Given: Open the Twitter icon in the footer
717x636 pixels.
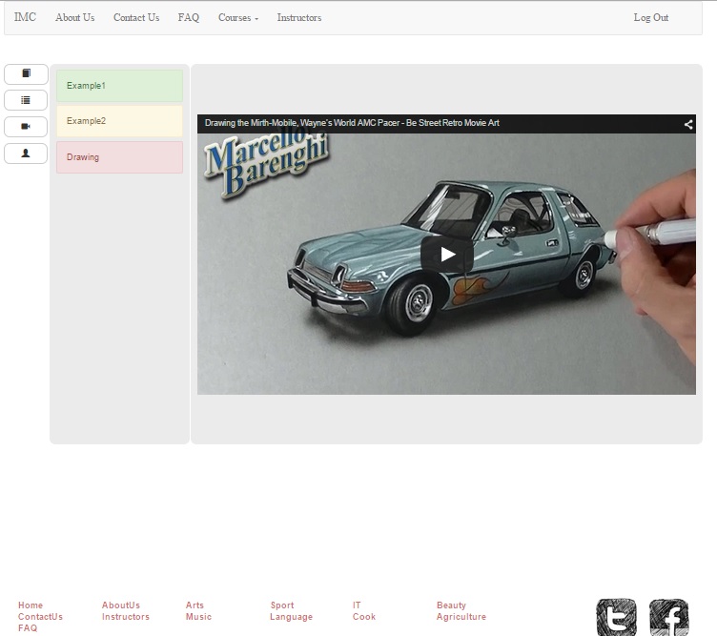Looking at the screenshot, I should [x=616, y=617].
